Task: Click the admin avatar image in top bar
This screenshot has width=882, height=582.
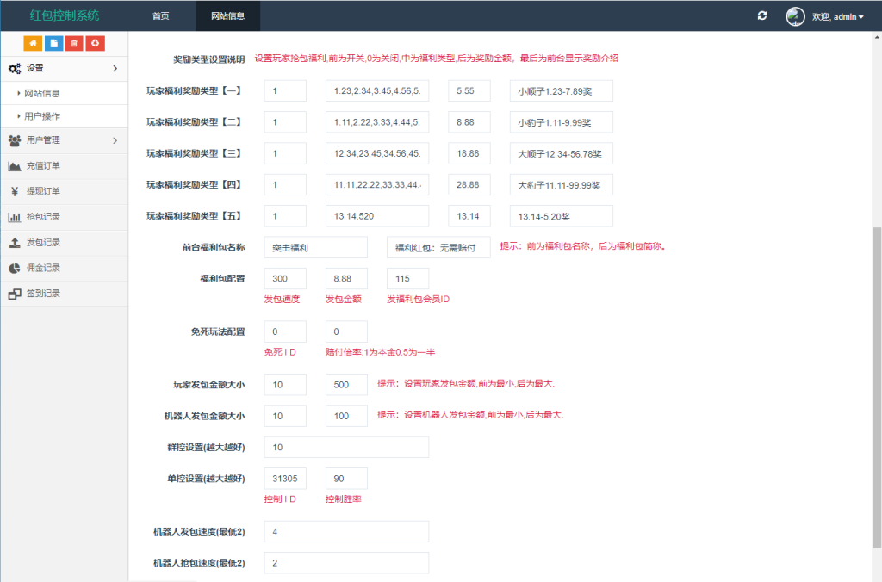Action: tap(794, 15)
